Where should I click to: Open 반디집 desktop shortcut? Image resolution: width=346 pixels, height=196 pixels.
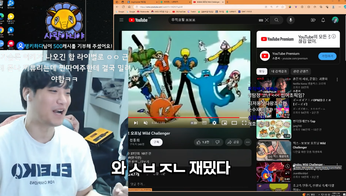pos(11,31)
